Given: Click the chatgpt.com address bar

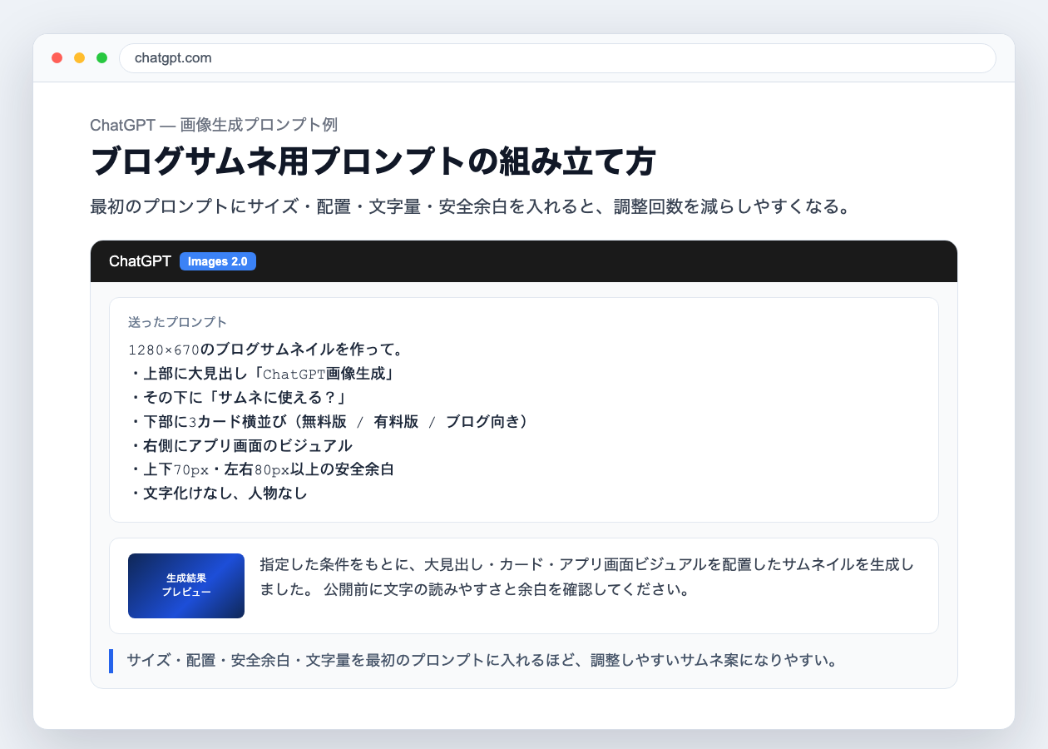Looking at the screenshot, I should click(x=557, y=58).
